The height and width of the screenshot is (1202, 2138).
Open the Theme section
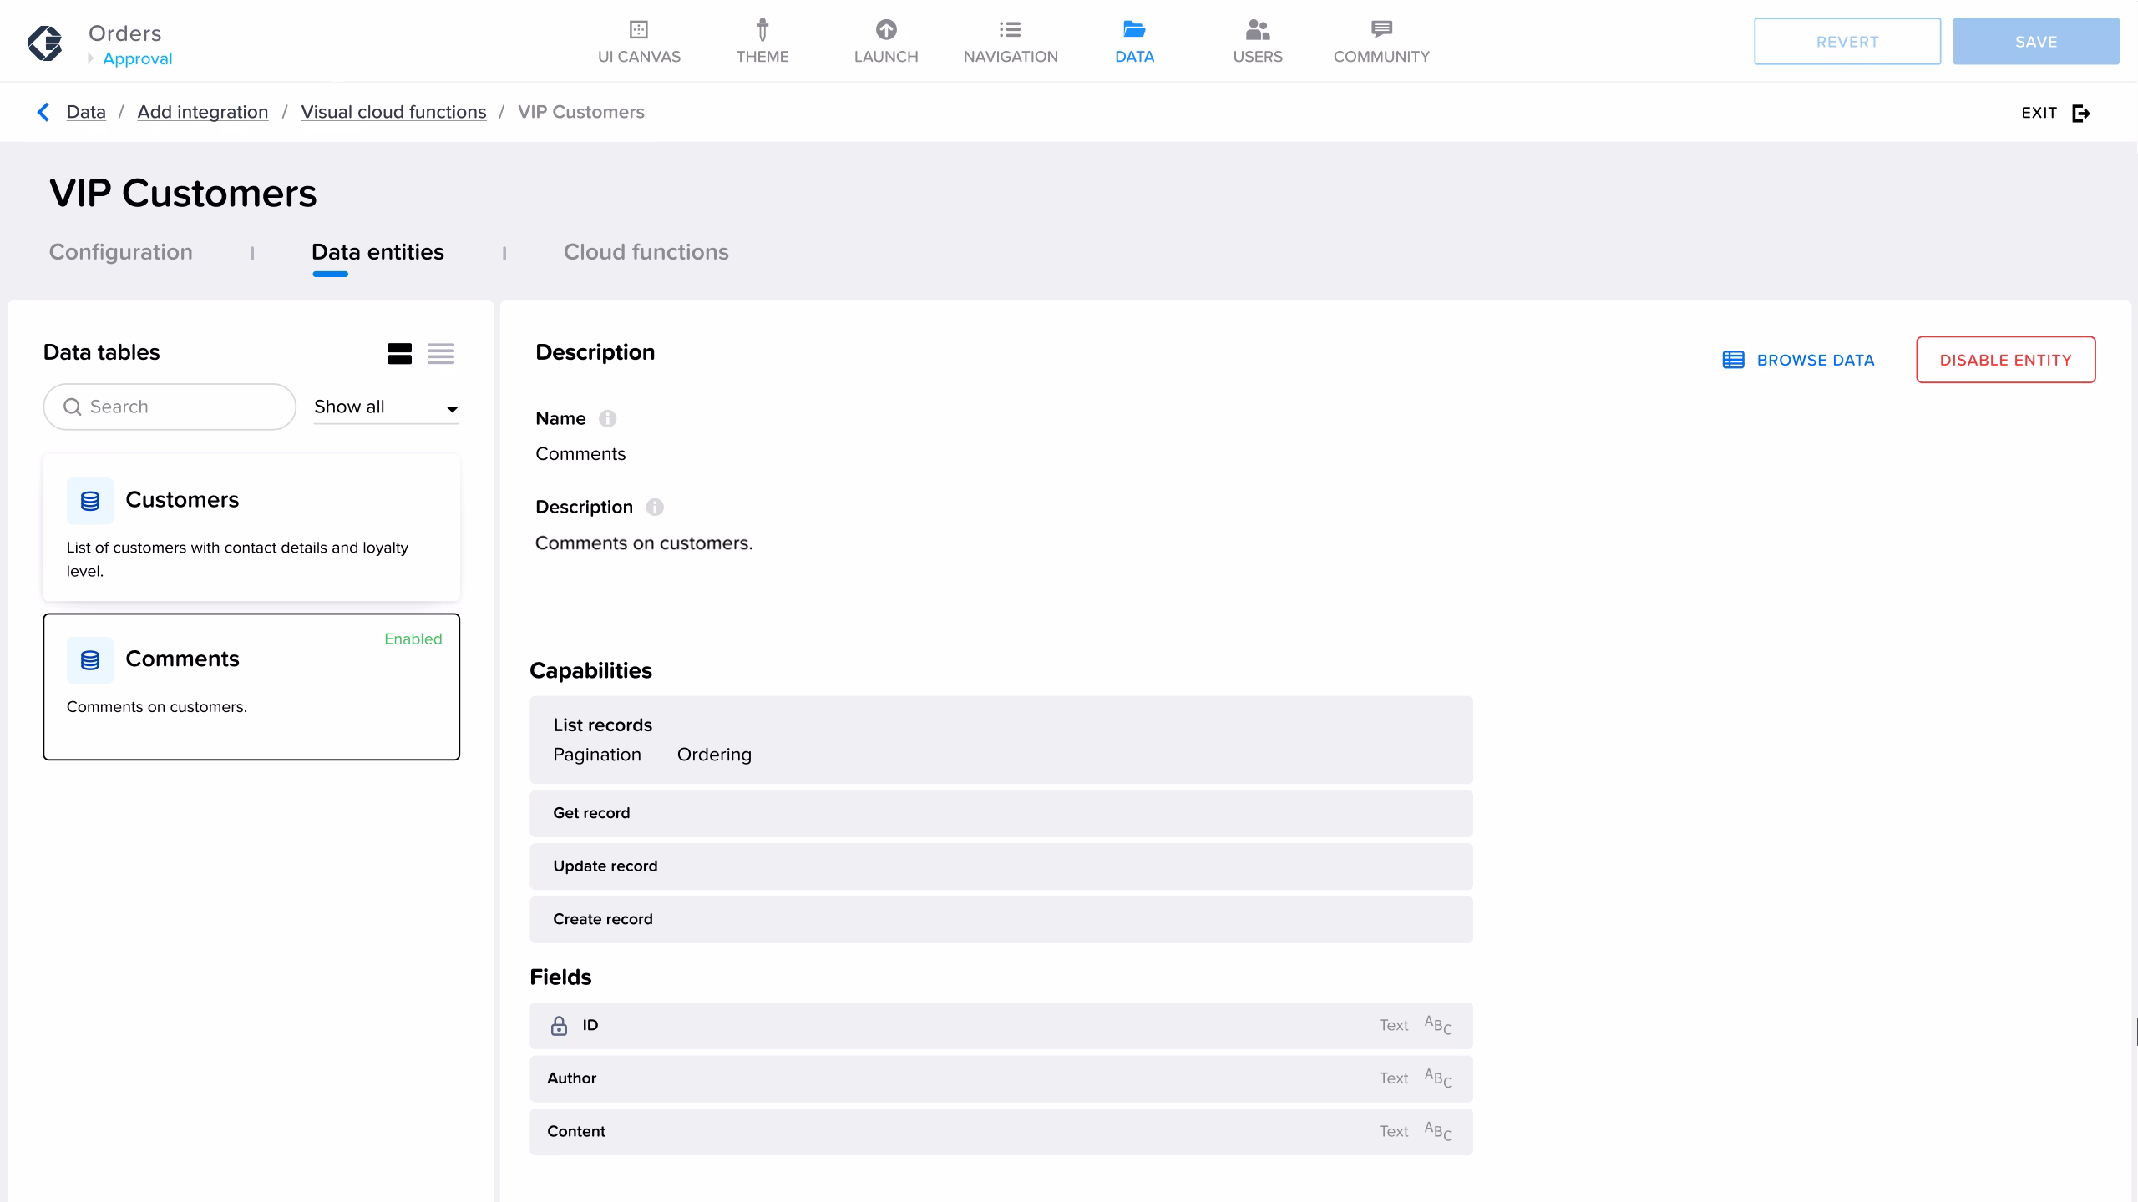pyautogui.click(x=762, y=42)
